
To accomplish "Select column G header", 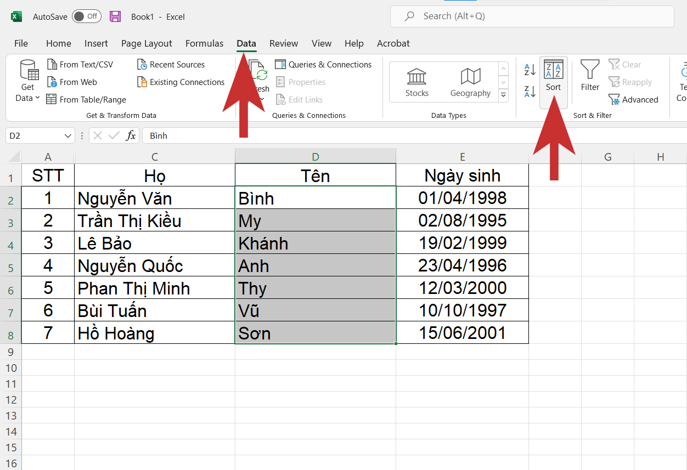I will (x=607, y=157).
